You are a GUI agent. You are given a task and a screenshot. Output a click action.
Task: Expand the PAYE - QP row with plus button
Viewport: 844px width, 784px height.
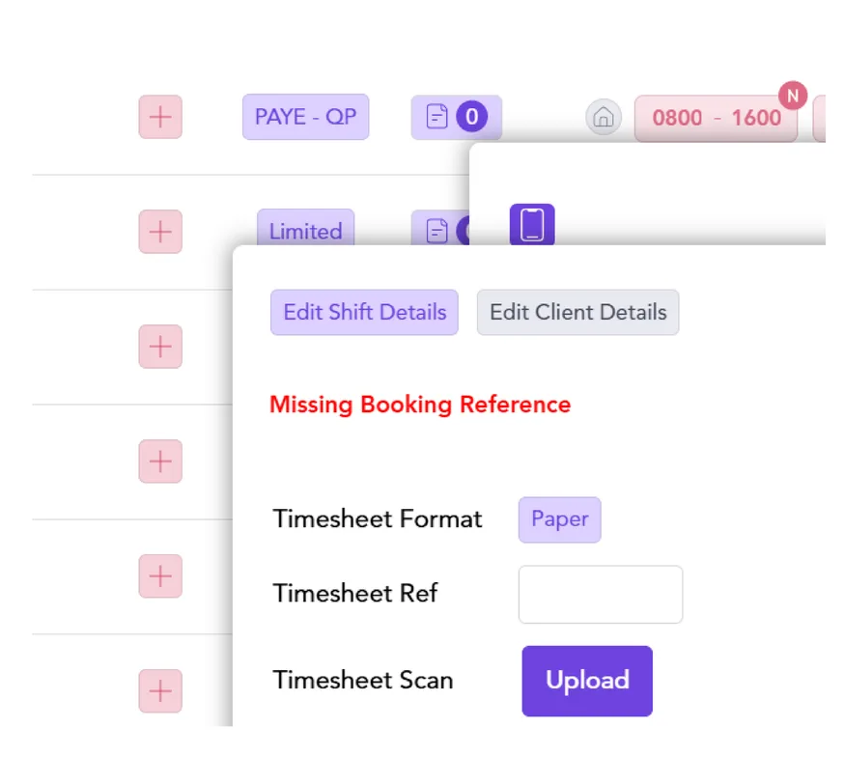pos(160,117)
